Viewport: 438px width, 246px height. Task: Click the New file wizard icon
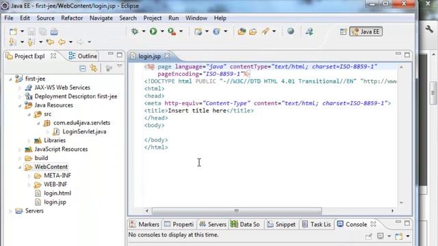point(13,31)
